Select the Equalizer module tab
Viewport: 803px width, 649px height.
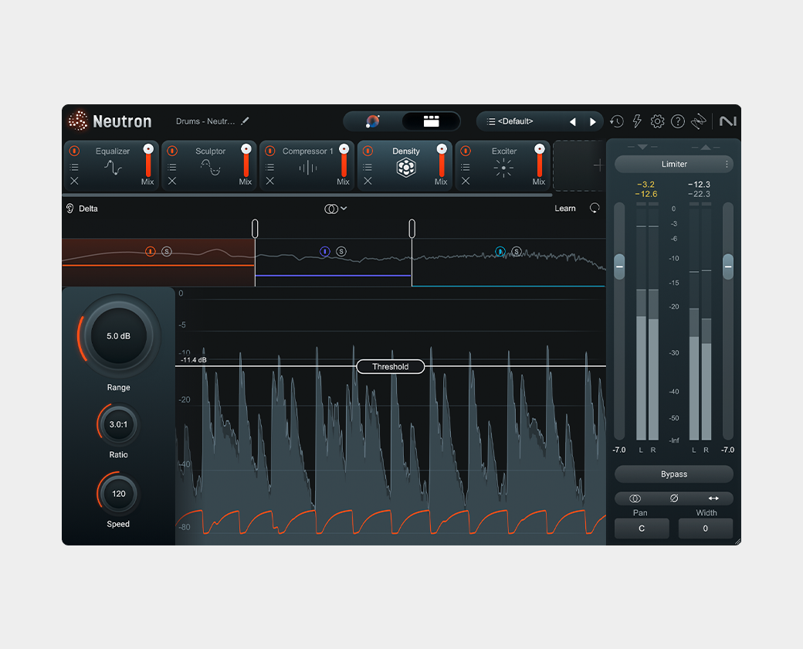(x=111, y=165)
